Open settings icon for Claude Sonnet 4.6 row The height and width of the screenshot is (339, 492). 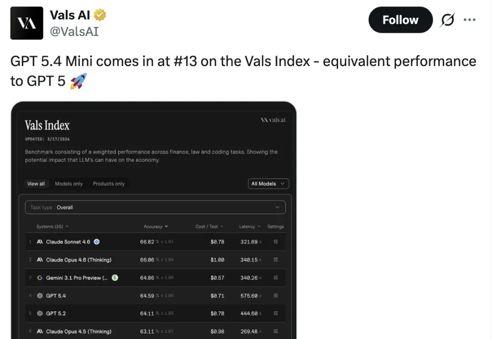tap(276, 242)
